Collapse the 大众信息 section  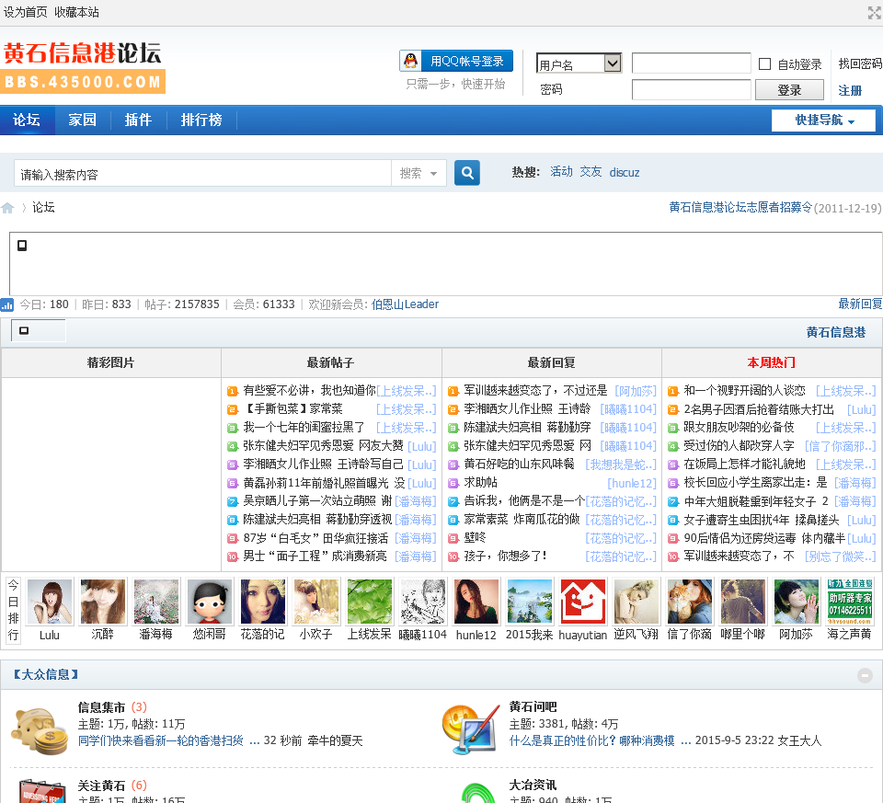point(865,674)
